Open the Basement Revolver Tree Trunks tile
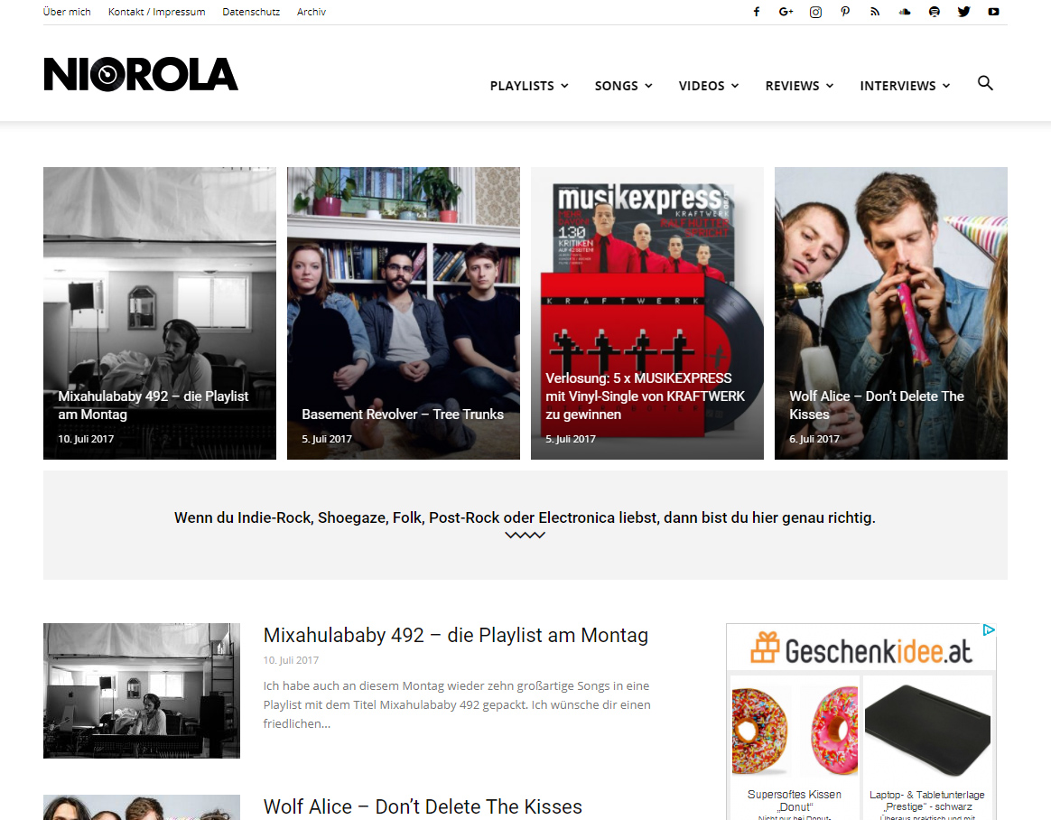Image resolution: width=1051 pixels, height=820 pixels. pyautogui.click(x=404, y=313)
